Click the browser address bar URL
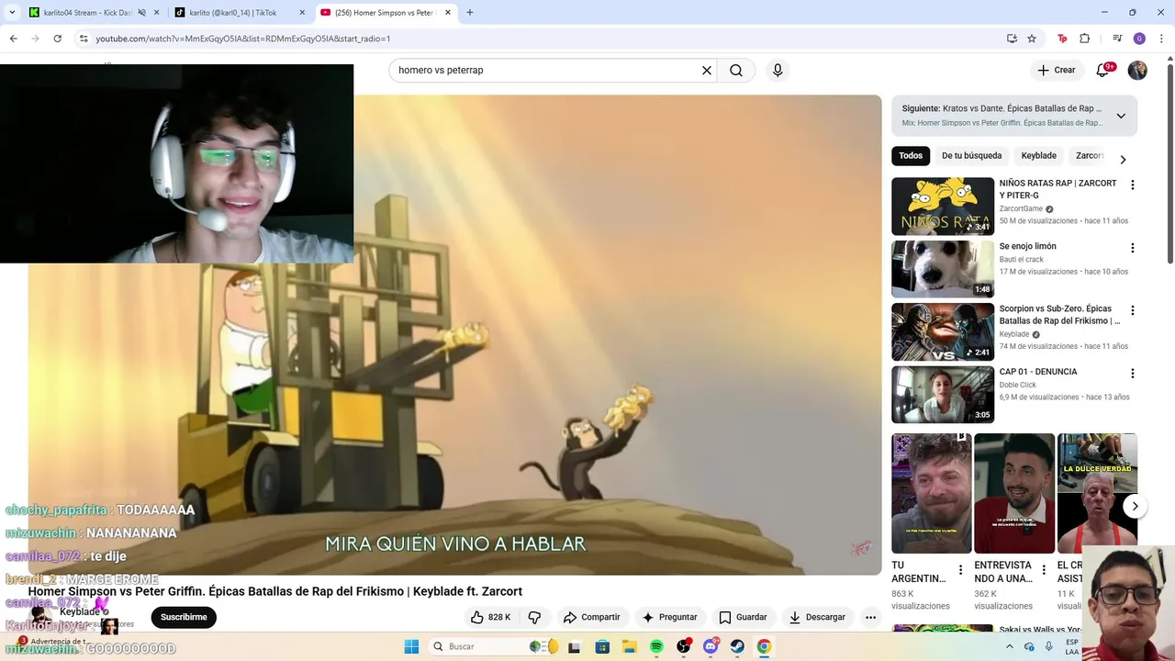Screen dimensions: 1175x661 point(243,39)
